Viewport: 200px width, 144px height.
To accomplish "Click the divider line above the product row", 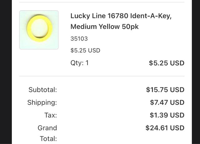I will pyautogui.click(x=102, y=2).
